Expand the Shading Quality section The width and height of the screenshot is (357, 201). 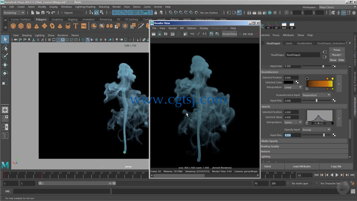[304, 147]
